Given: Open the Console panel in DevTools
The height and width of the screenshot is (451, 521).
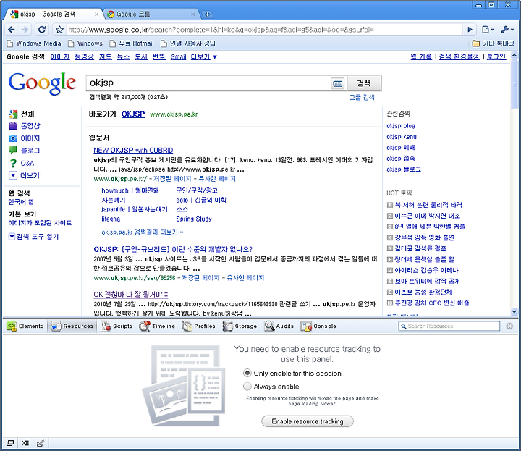Looking at the screenshot, I should coord(318,326).
